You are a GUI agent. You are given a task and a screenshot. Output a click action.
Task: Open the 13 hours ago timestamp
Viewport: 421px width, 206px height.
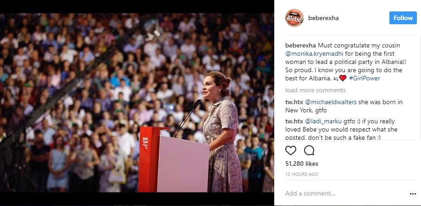(x=301, y=174)
